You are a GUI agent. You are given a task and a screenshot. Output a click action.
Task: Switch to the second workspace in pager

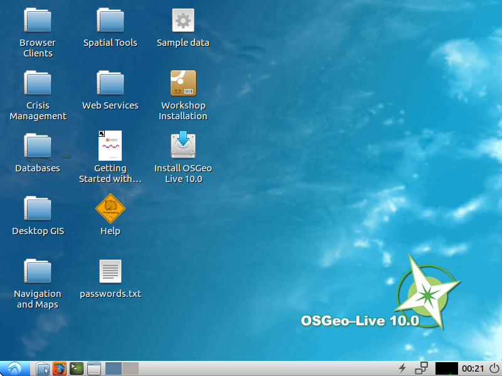[x=130, y=368]
